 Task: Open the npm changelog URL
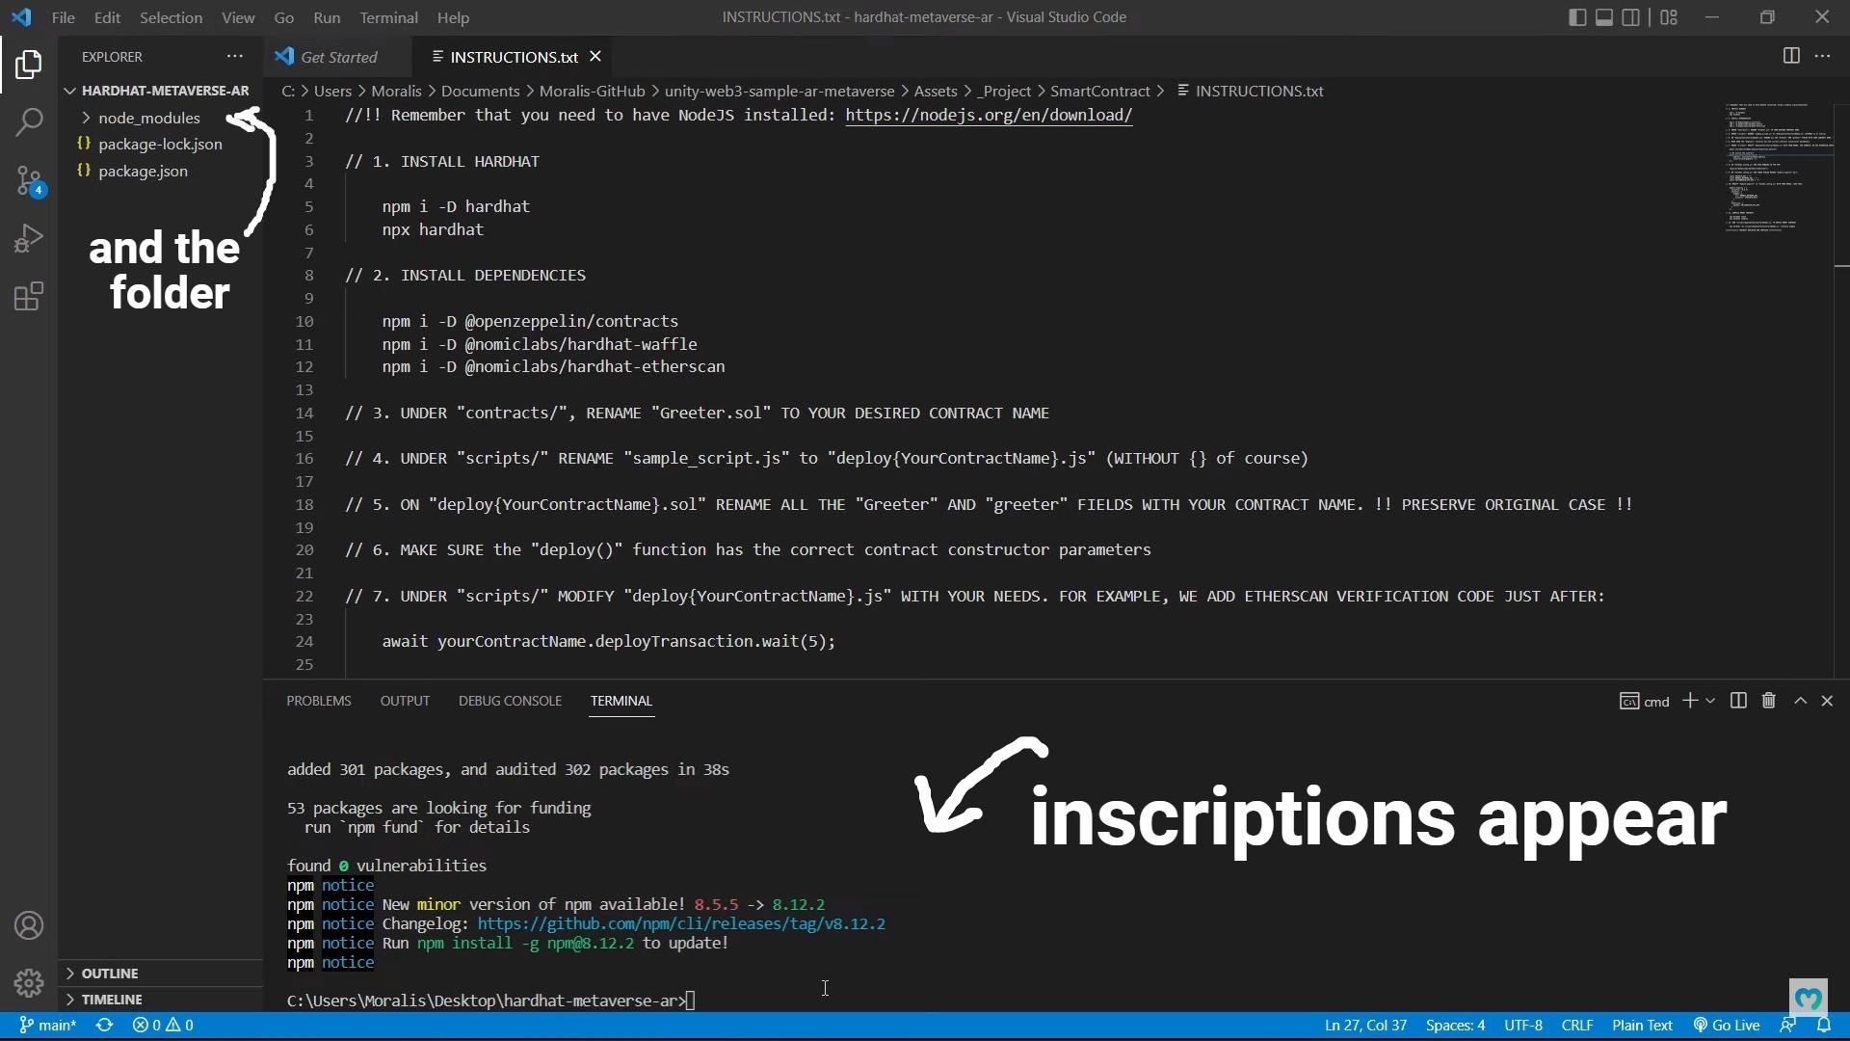point(681,922)
